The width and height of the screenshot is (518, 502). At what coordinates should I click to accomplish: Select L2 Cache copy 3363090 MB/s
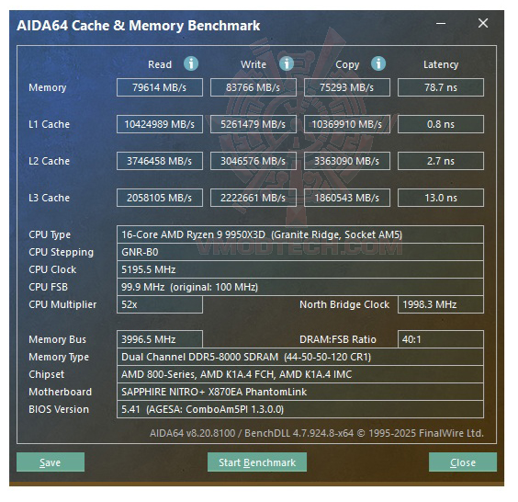tap(347, 161)
